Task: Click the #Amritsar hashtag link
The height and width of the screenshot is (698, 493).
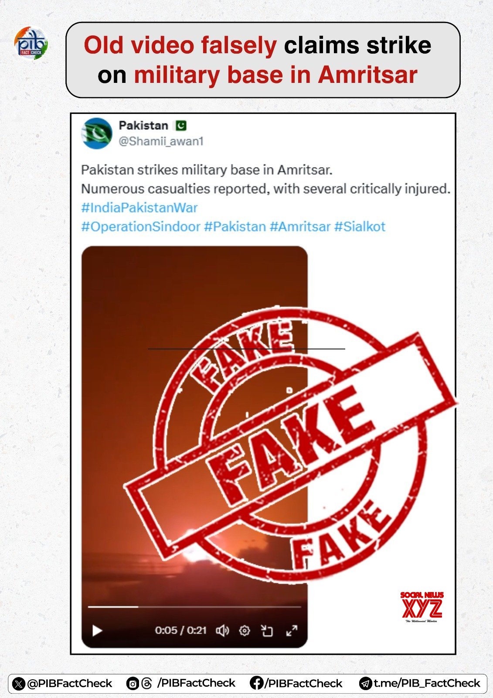Action: pos(300,227)
